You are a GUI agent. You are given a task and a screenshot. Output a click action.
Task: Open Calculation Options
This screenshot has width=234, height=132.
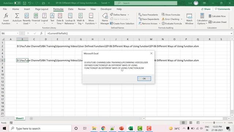pyautogui.click(x=202, y=19)
